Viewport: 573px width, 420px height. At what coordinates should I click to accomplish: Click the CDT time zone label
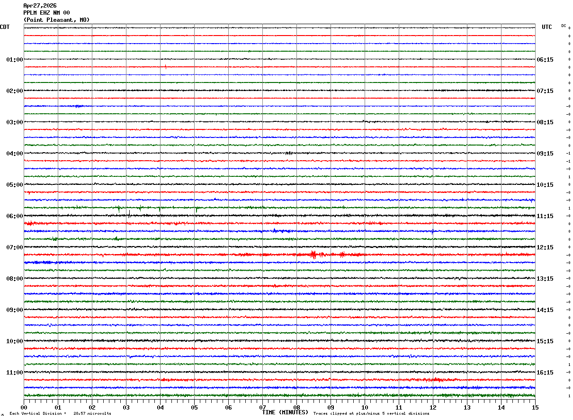(5, 27)
